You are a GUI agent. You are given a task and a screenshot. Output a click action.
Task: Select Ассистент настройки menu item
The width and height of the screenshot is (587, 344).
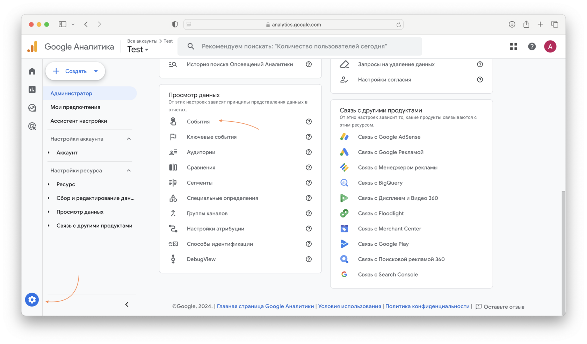click(79, 121)
